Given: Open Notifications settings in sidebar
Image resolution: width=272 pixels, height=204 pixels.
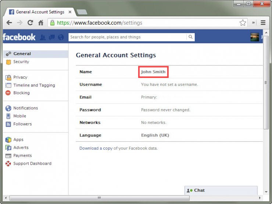Looking at the screenshot, I should coord(26,108).
